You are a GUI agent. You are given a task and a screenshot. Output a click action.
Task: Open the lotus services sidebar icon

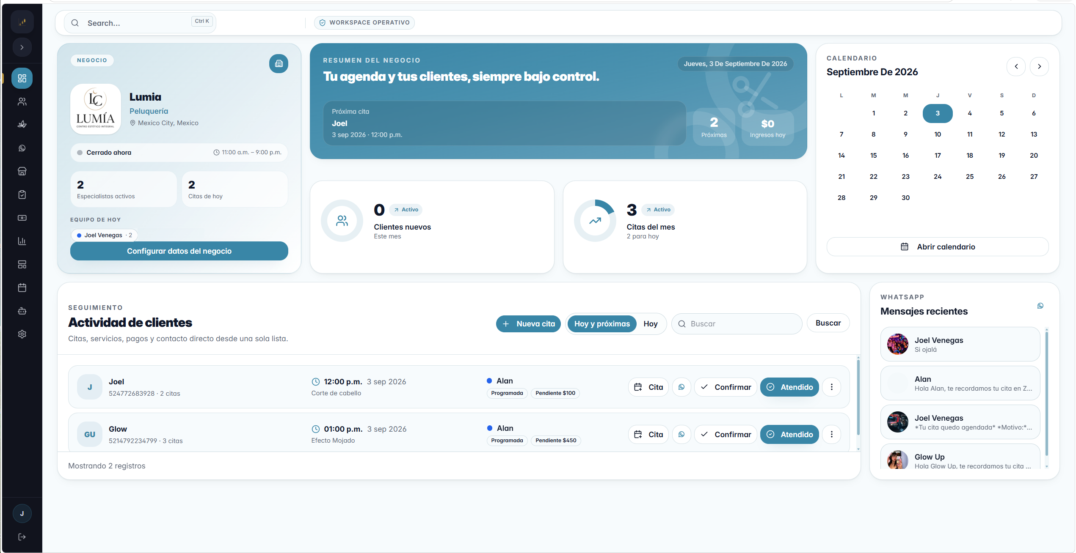[x=22, y=125]
